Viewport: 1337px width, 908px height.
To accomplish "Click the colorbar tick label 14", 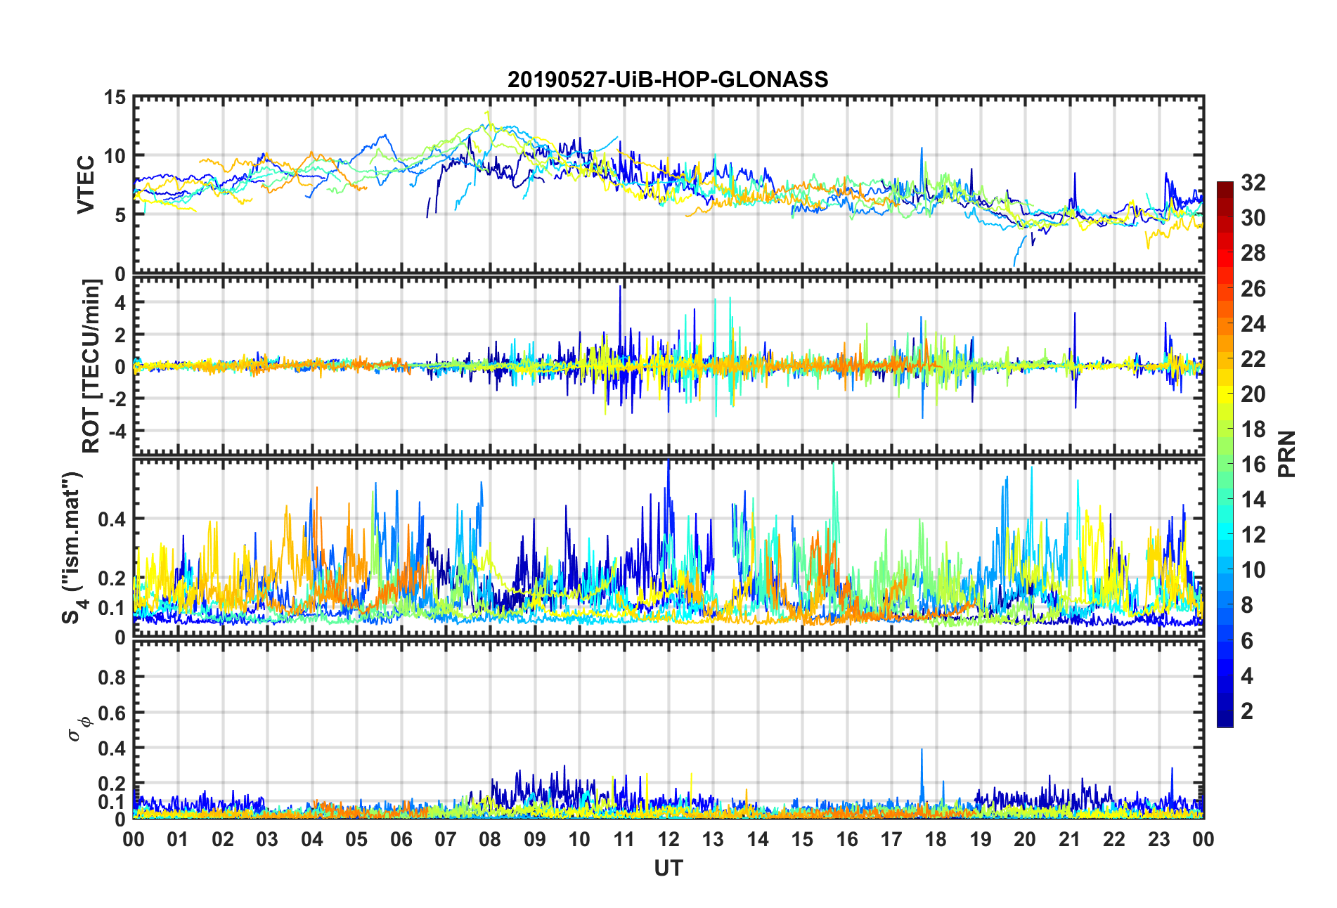I will [x=1253, y=500].
